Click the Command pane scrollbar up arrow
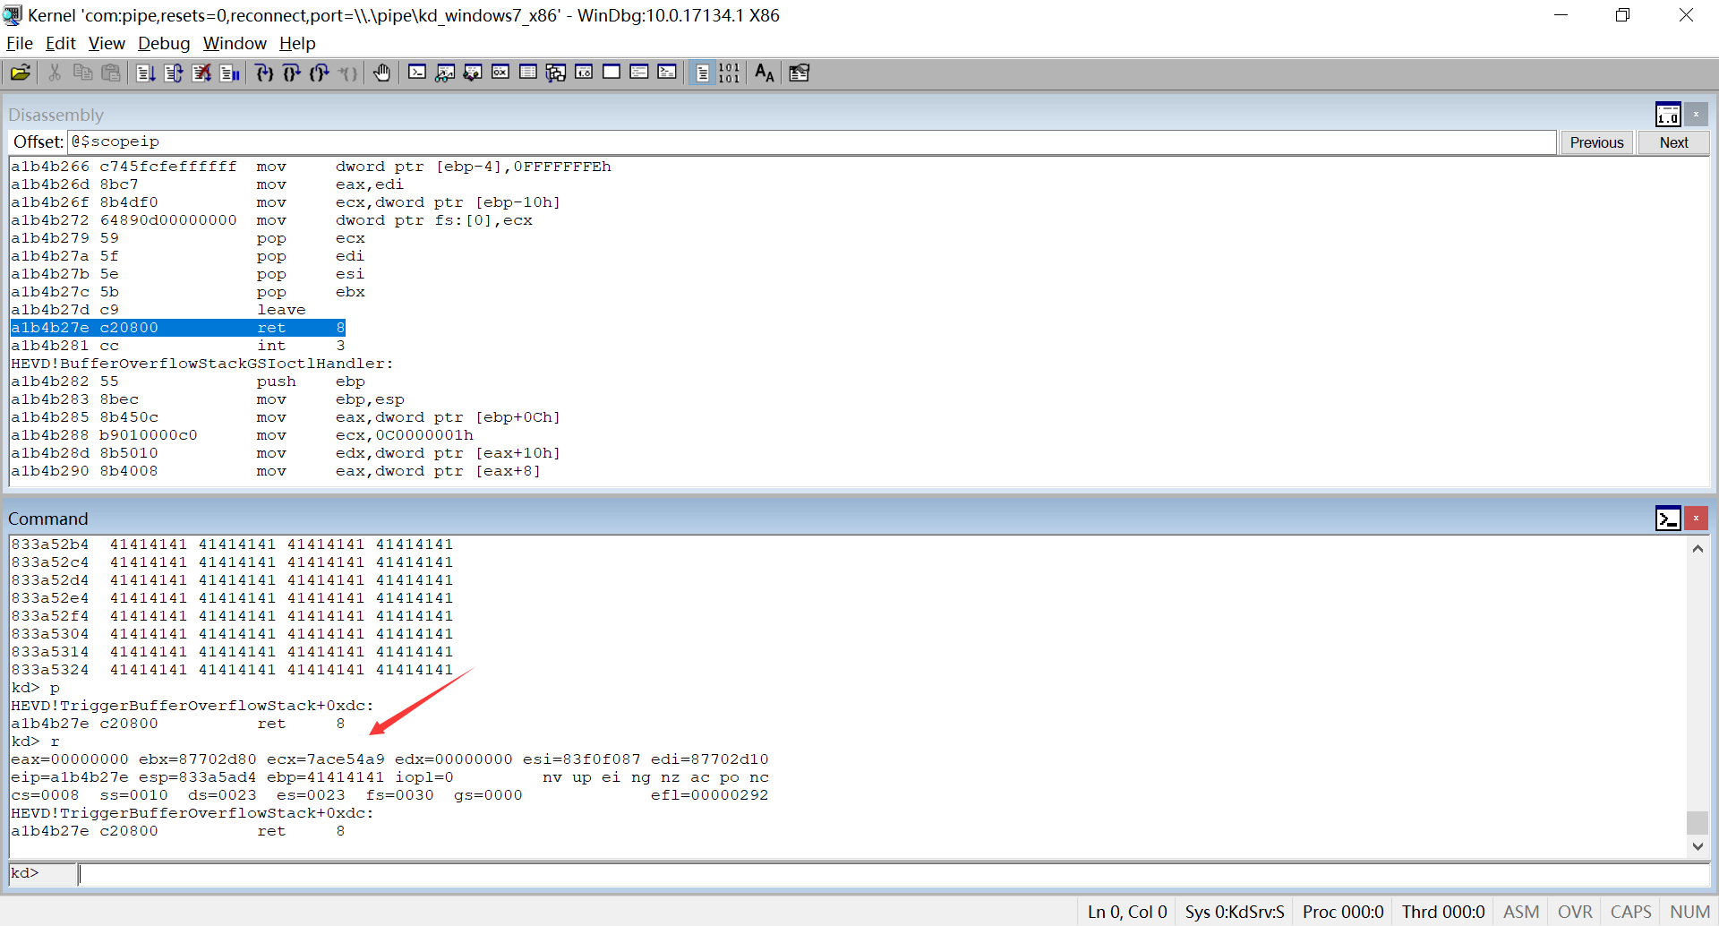Viewport: 1719px width, 926px height. tap(1698, 549)
